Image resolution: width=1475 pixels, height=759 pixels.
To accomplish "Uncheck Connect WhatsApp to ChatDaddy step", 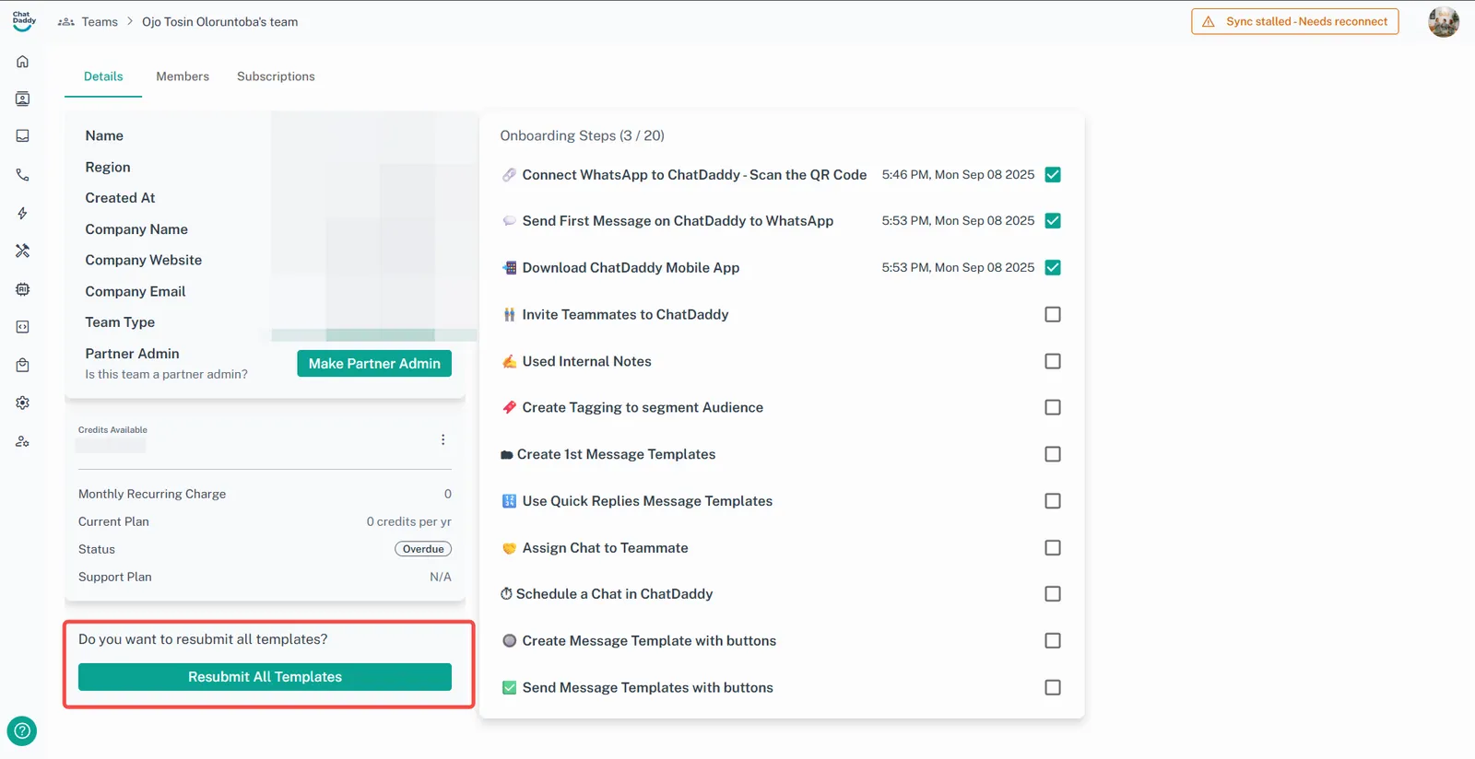I will pyautogui.click(x=1052, y=175).
